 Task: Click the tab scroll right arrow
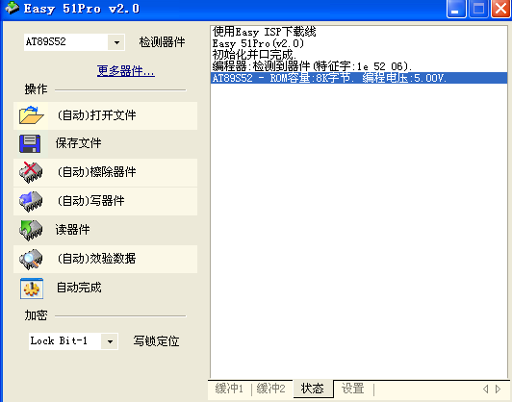(x=498, y=389)
